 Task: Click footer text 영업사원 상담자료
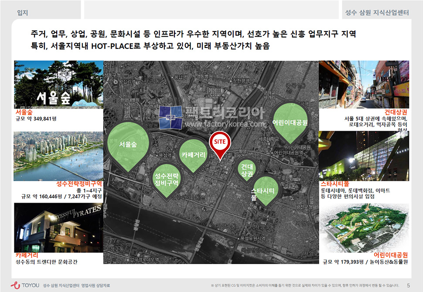point(96,285)
